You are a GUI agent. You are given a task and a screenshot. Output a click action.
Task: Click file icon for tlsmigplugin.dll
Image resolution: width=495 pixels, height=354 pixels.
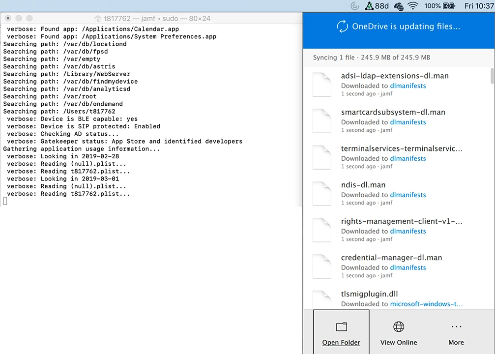[321, 299]
